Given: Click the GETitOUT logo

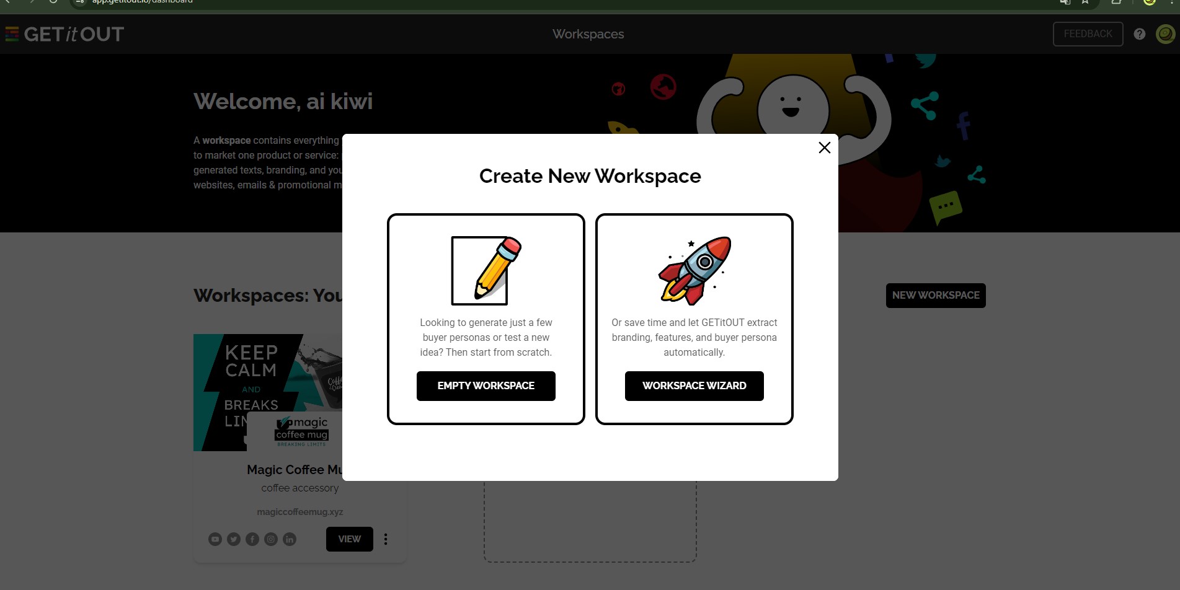Looking at the screenshot, I should pos(64,34).
